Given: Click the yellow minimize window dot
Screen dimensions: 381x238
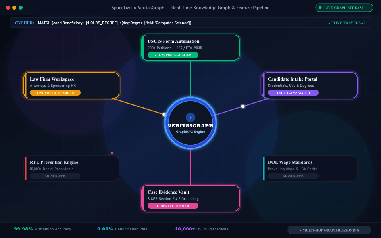Looking at the screenshot, I should pyautogui.click(x=14, y=8).
